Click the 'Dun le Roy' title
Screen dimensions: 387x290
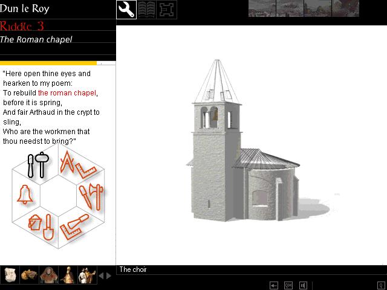(x=25, y=8)
